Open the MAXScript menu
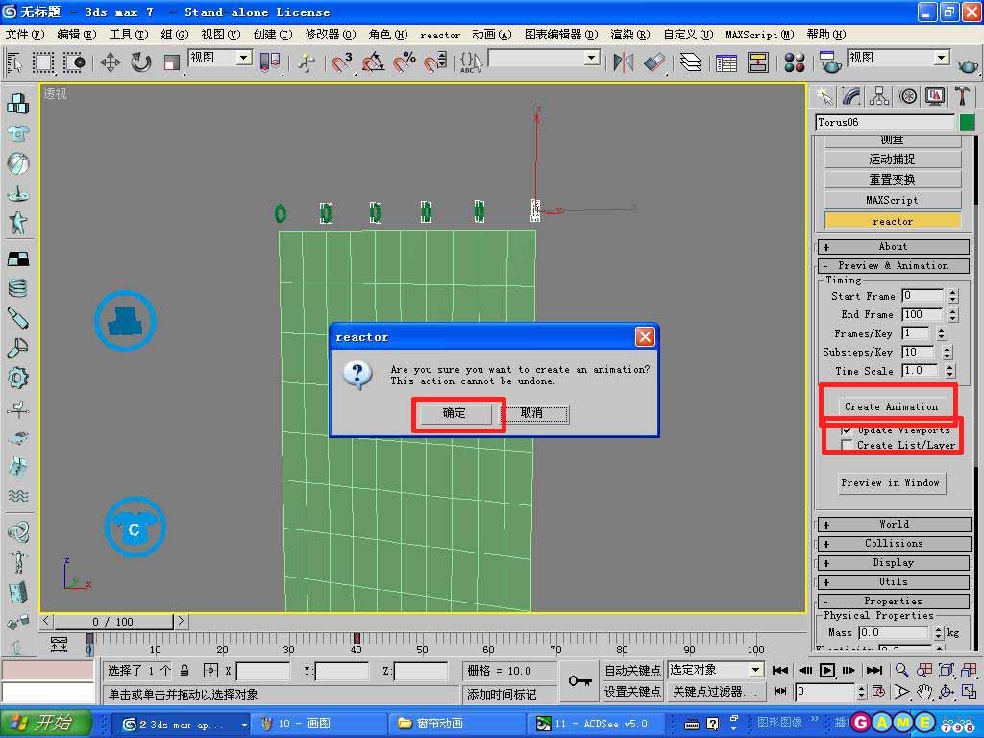The height and width of the screenshot is (738, 984). pos(759,35)
